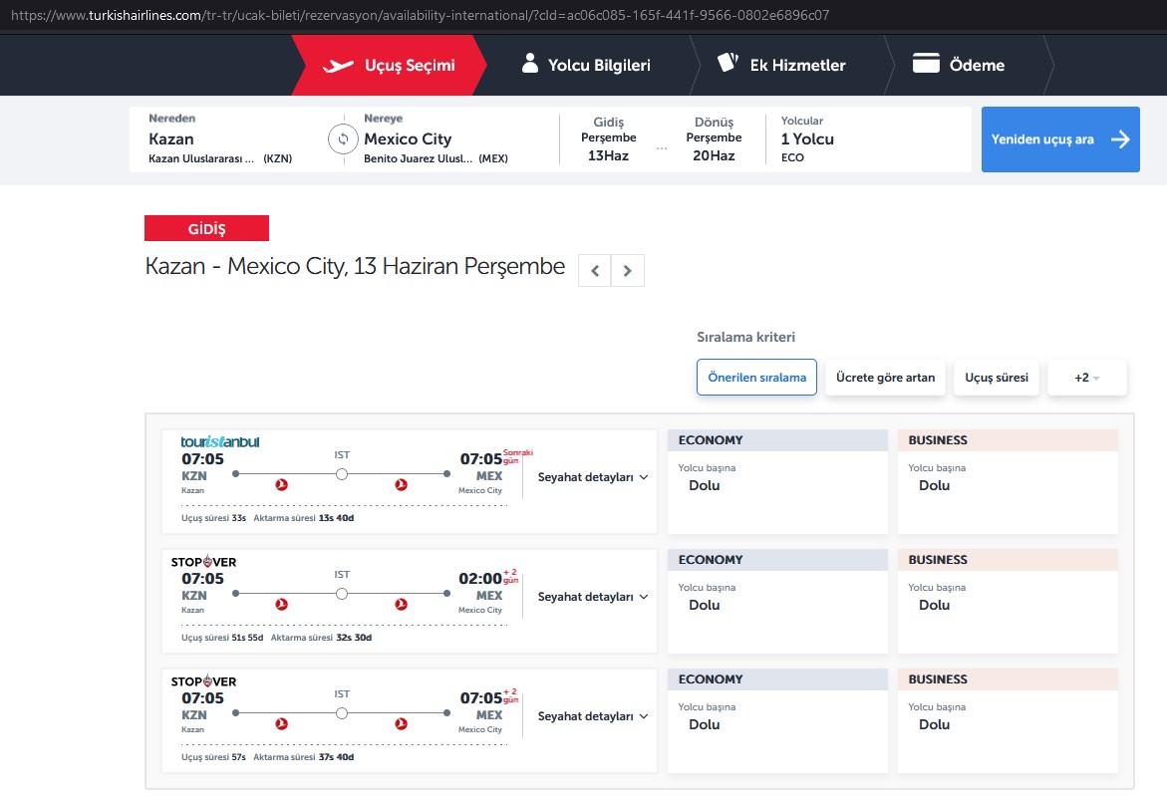Click the Uçuş süresi 57s text
The height and width of the screenshot is (805, 1167).
click(213, 757)
